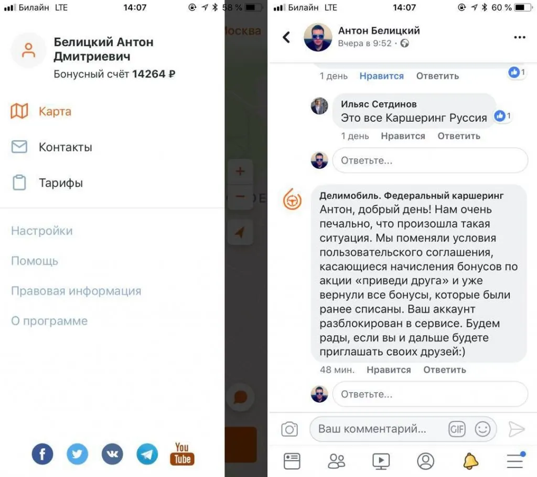Open the Facebook social link icon
The width and height of the screenshot is (537, 477).
pos(42,454)
